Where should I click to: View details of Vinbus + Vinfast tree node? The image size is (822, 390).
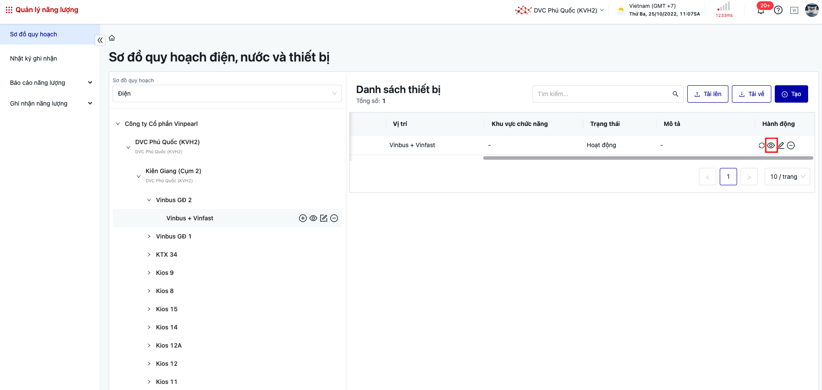pos(313,218)
